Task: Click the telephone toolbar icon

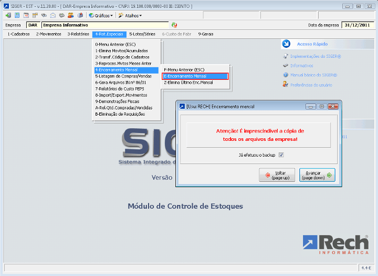Action: [62, 15]
